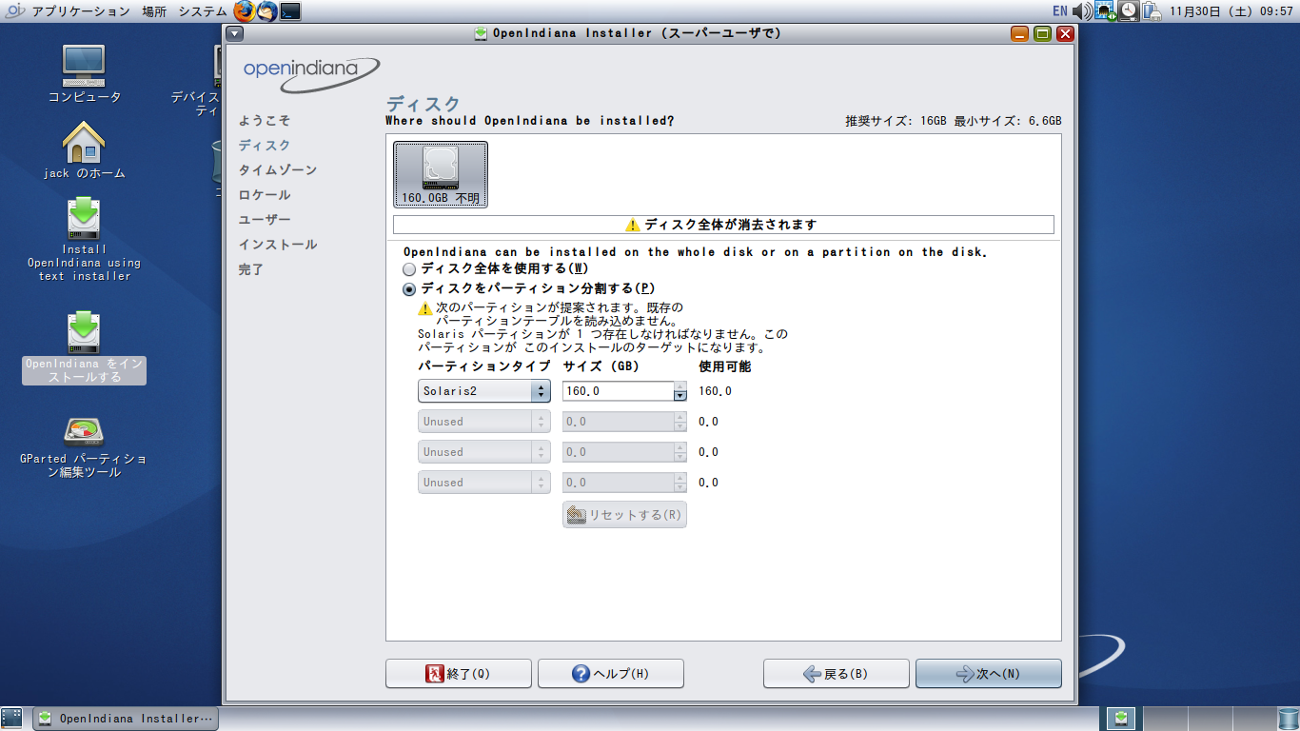This screenshot has width=1300, height=731.
Task: Click the 完了 step in sidebar
Action: 251,269
